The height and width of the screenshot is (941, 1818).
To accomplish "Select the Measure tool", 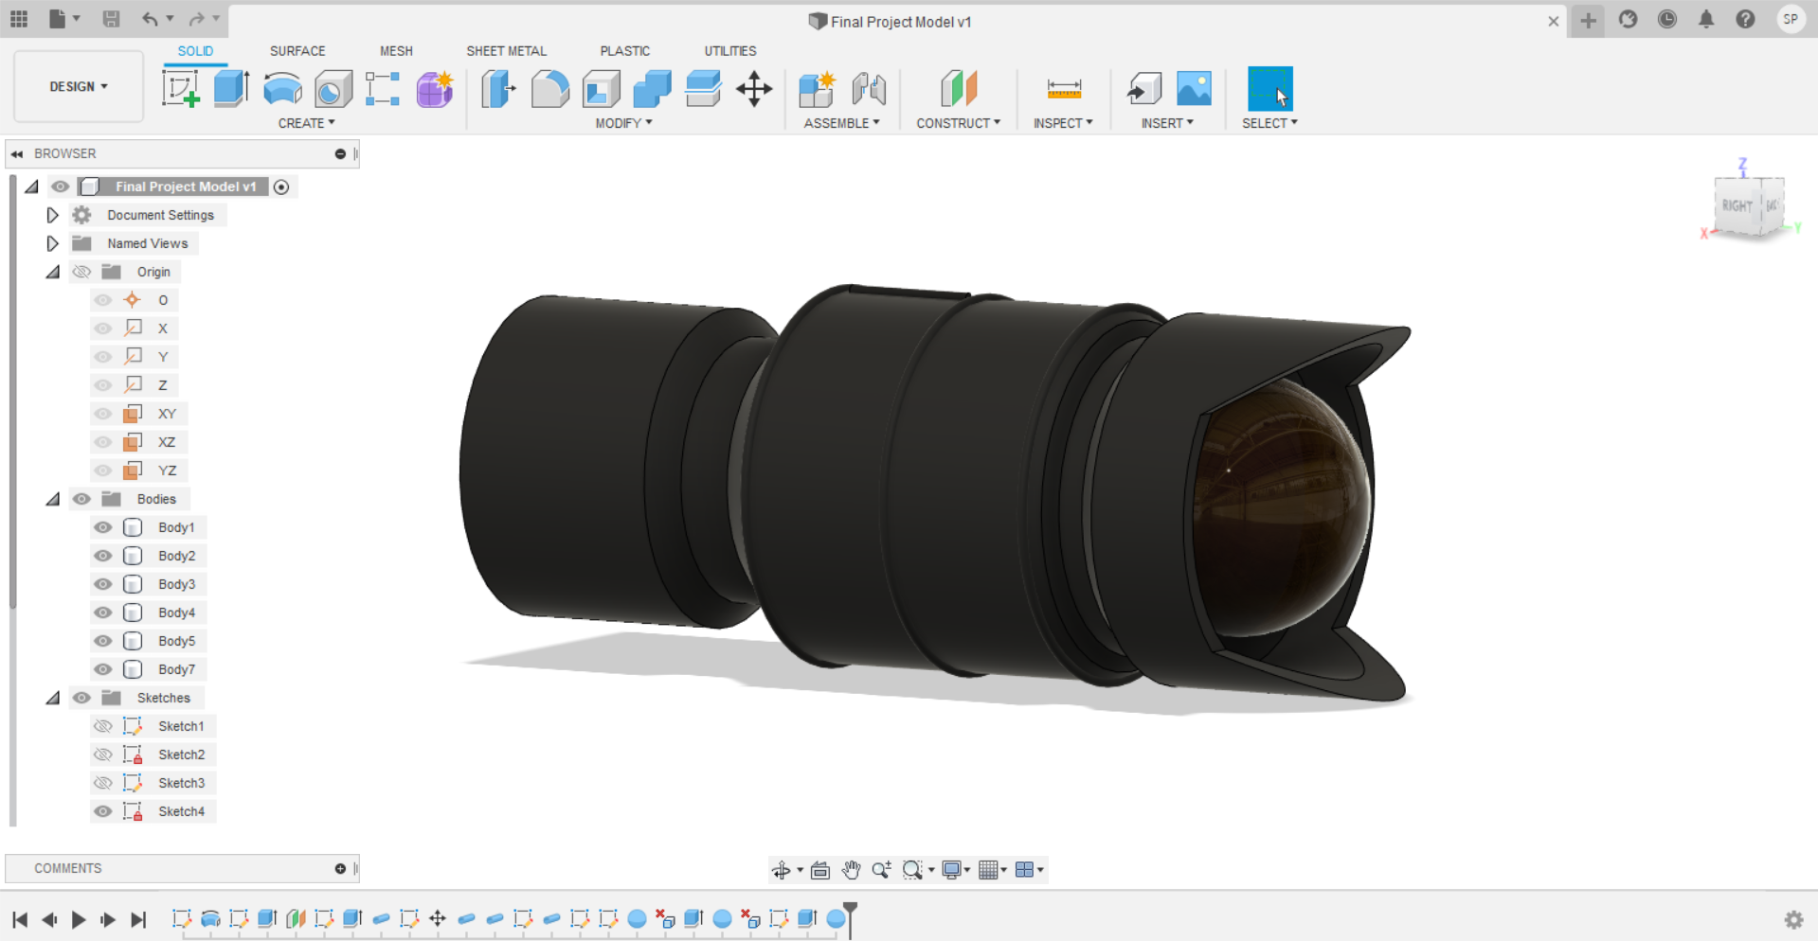I will pos(1064,89).
